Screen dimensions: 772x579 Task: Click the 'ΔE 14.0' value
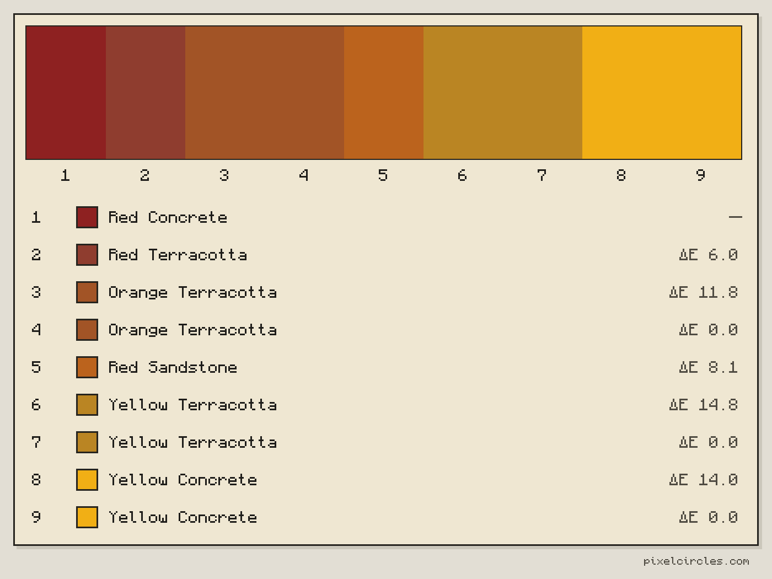pyautogui.click(x=704, y=480)
